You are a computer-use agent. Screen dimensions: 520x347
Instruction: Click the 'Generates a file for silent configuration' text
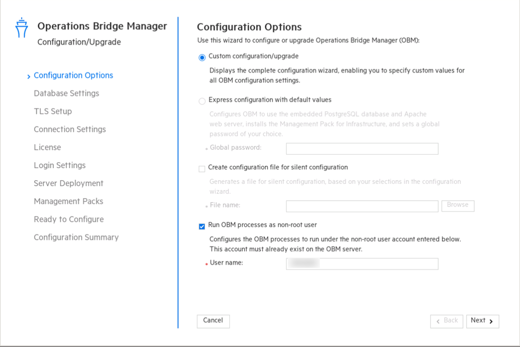coord(335,186)
